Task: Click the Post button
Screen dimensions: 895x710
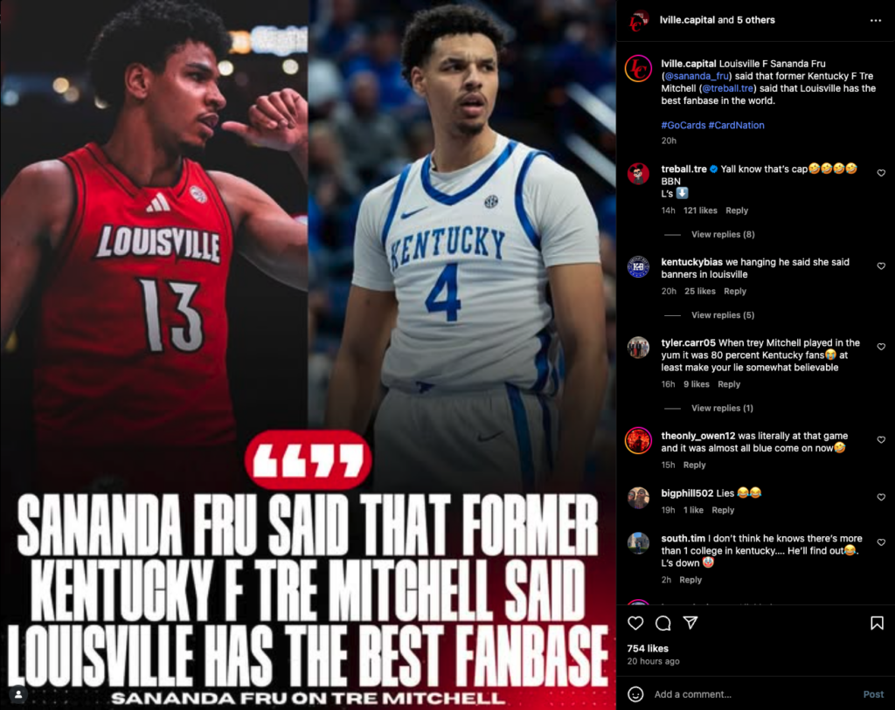Action: click(x=873, y=694)
